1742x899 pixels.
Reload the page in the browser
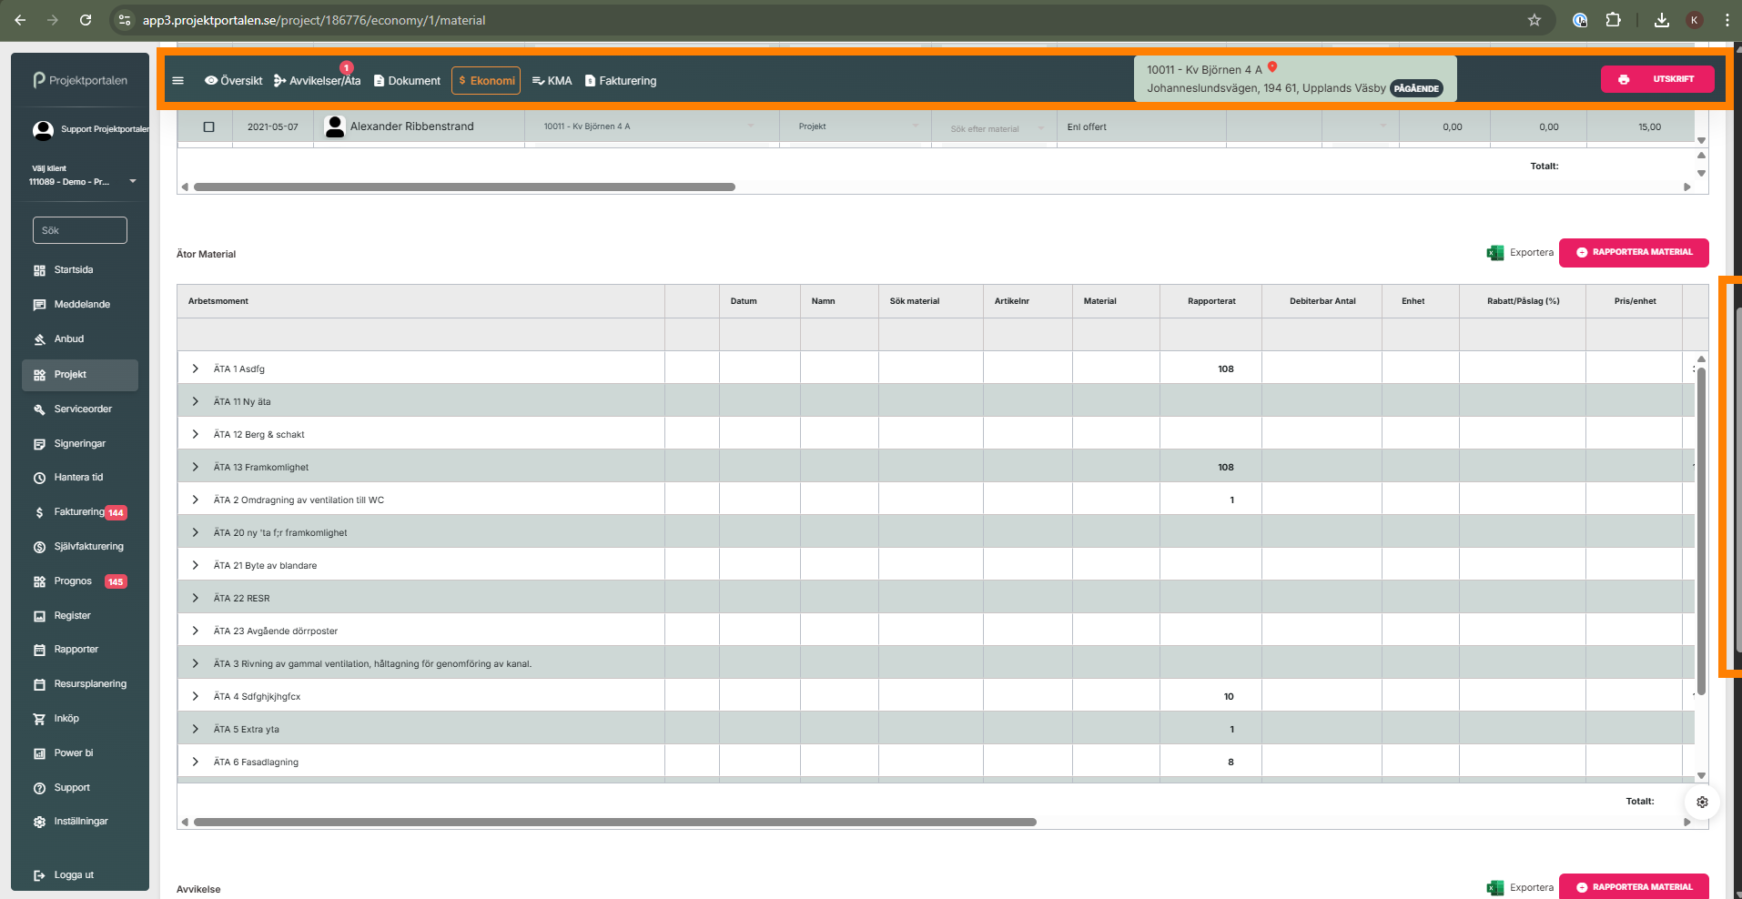[86, 20]
